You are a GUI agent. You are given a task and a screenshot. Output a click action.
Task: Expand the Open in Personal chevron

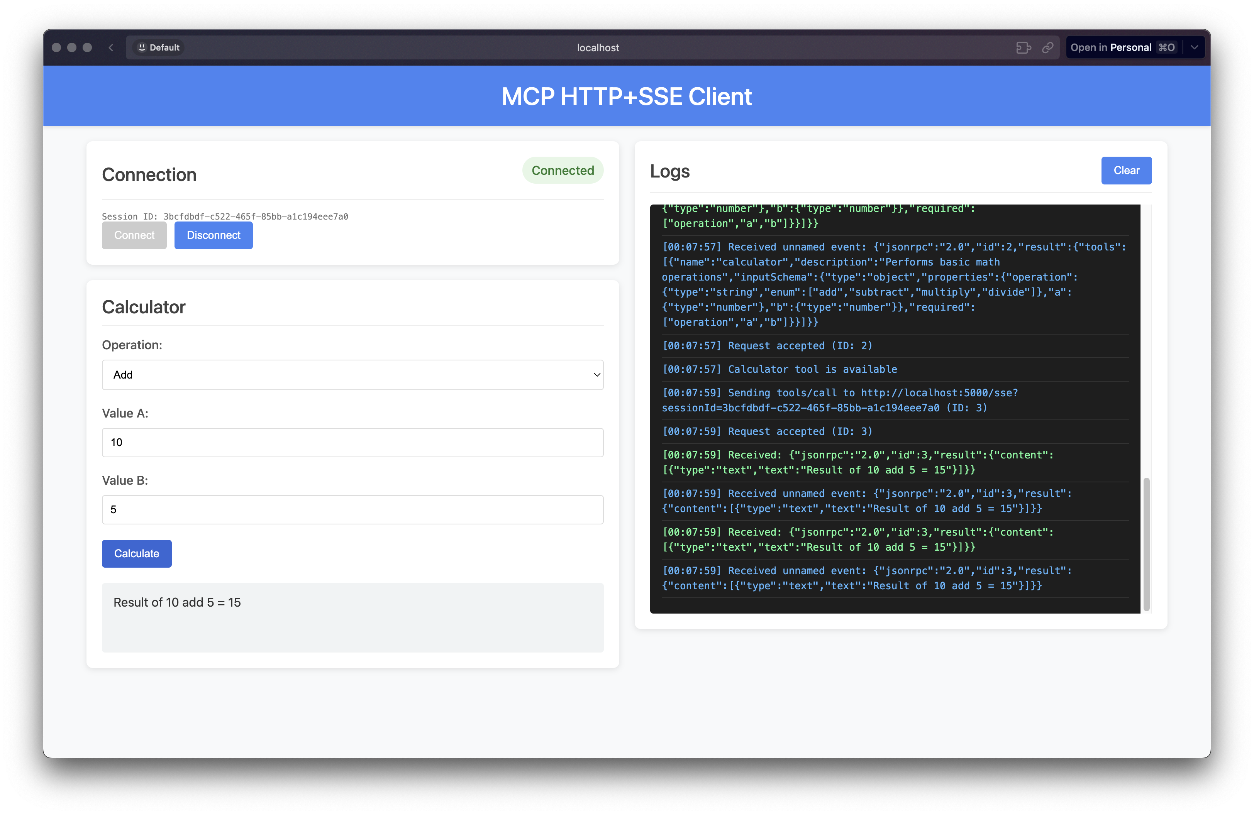click(x=1195, y=47)
